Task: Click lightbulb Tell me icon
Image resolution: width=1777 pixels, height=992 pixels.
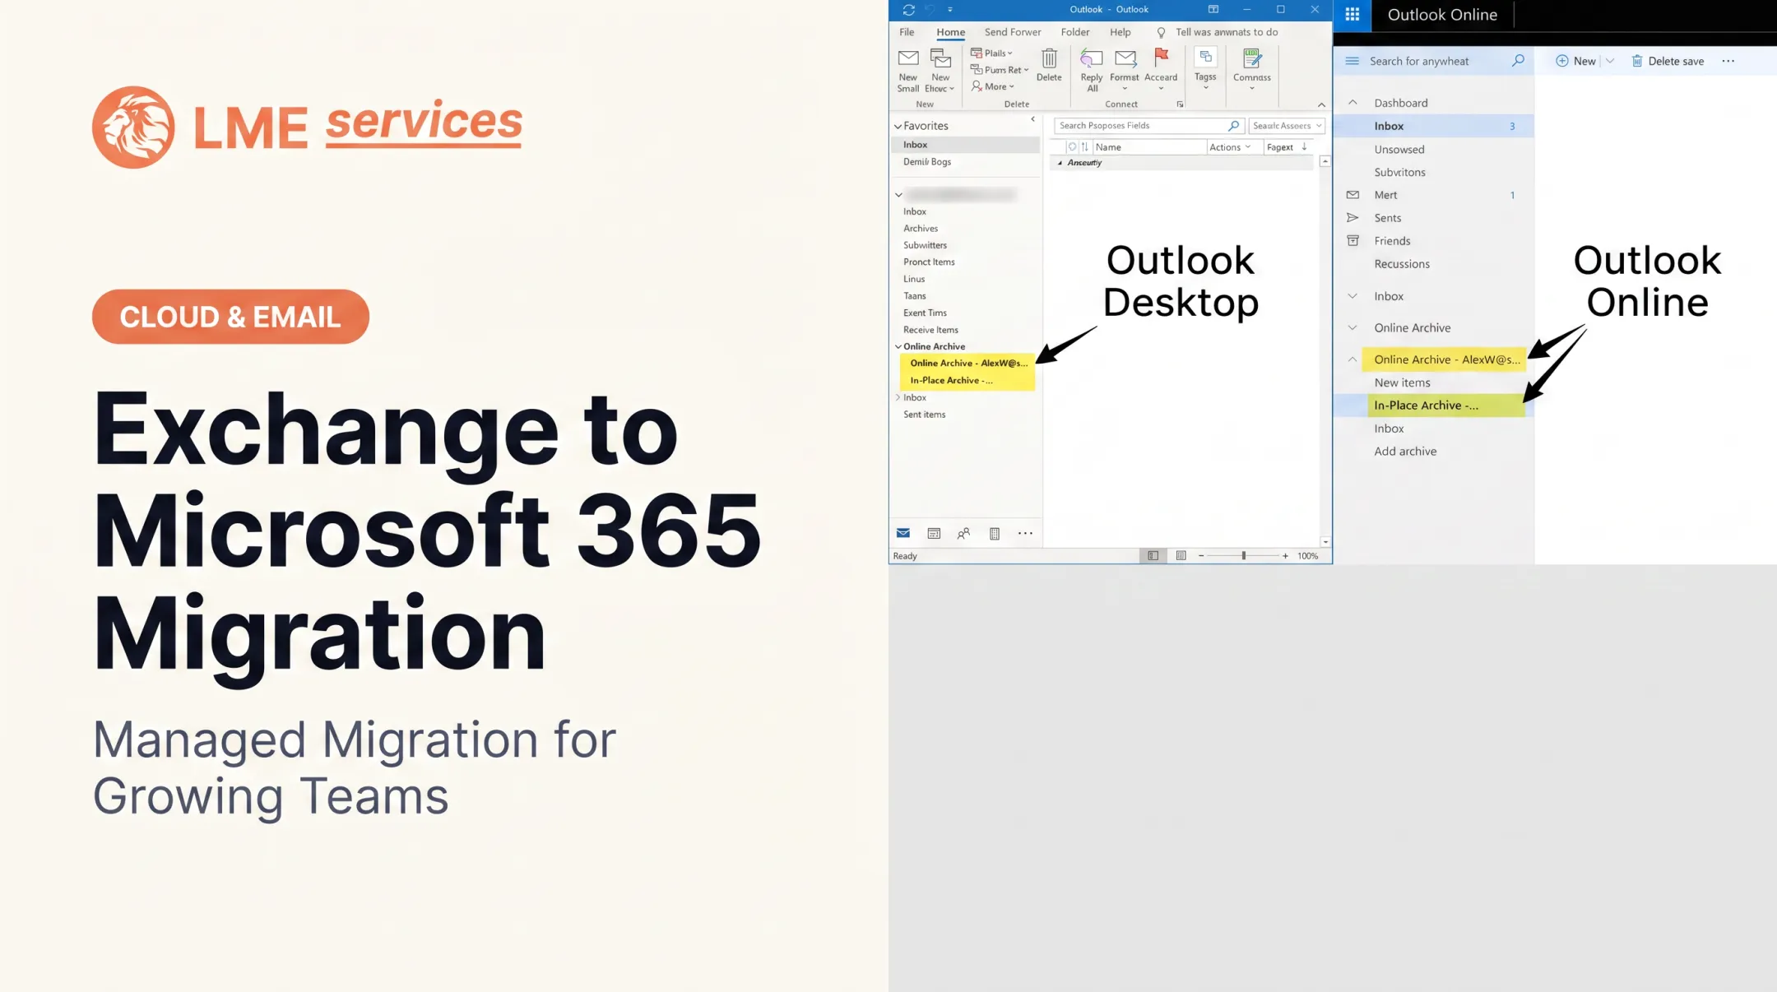Action: pos(1161,33)
